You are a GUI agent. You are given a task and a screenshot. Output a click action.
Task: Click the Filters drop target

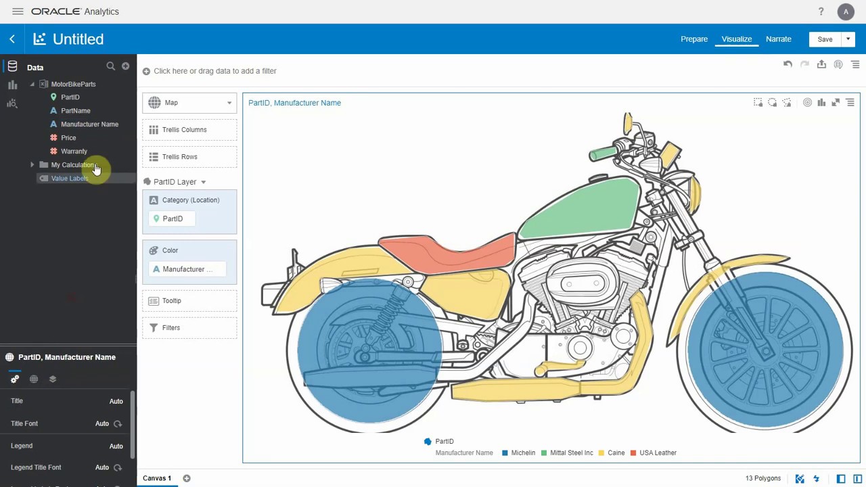(x=189, y=328)
